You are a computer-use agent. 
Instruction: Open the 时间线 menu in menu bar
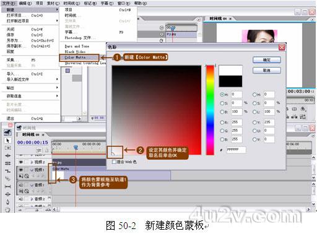click(71, 3)
